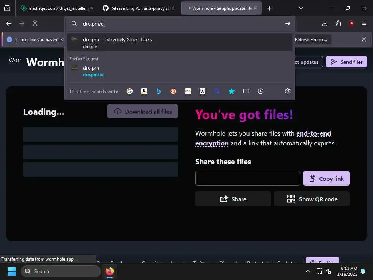This screenshot has width=373, height=280.
Task: Click the Copy link button
Action: (x=326, y=178)
